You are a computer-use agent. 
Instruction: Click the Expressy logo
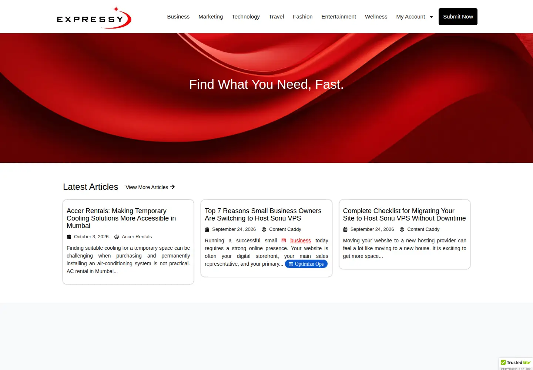[94, 17]
